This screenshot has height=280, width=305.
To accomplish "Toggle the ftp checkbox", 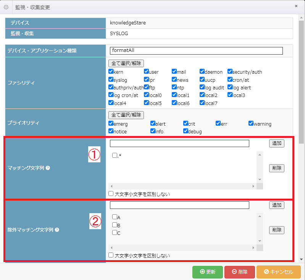I will pyautogui.click(x=147, y=87).
